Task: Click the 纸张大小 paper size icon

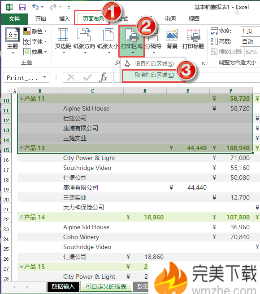Action: click(x=108, y=35)
